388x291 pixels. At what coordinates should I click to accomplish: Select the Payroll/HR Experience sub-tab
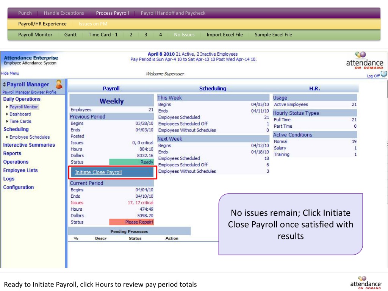(x=42, y=24)
